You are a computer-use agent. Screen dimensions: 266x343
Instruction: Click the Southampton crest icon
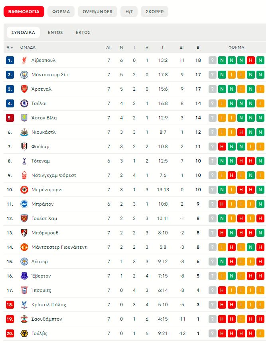coord(24,319)
